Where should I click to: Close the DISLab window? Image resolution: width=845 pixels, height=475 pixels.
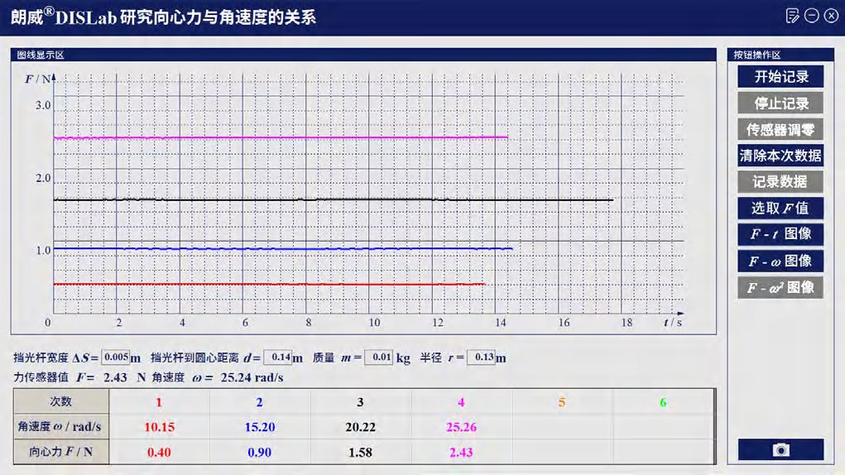(x=831, y=16)
